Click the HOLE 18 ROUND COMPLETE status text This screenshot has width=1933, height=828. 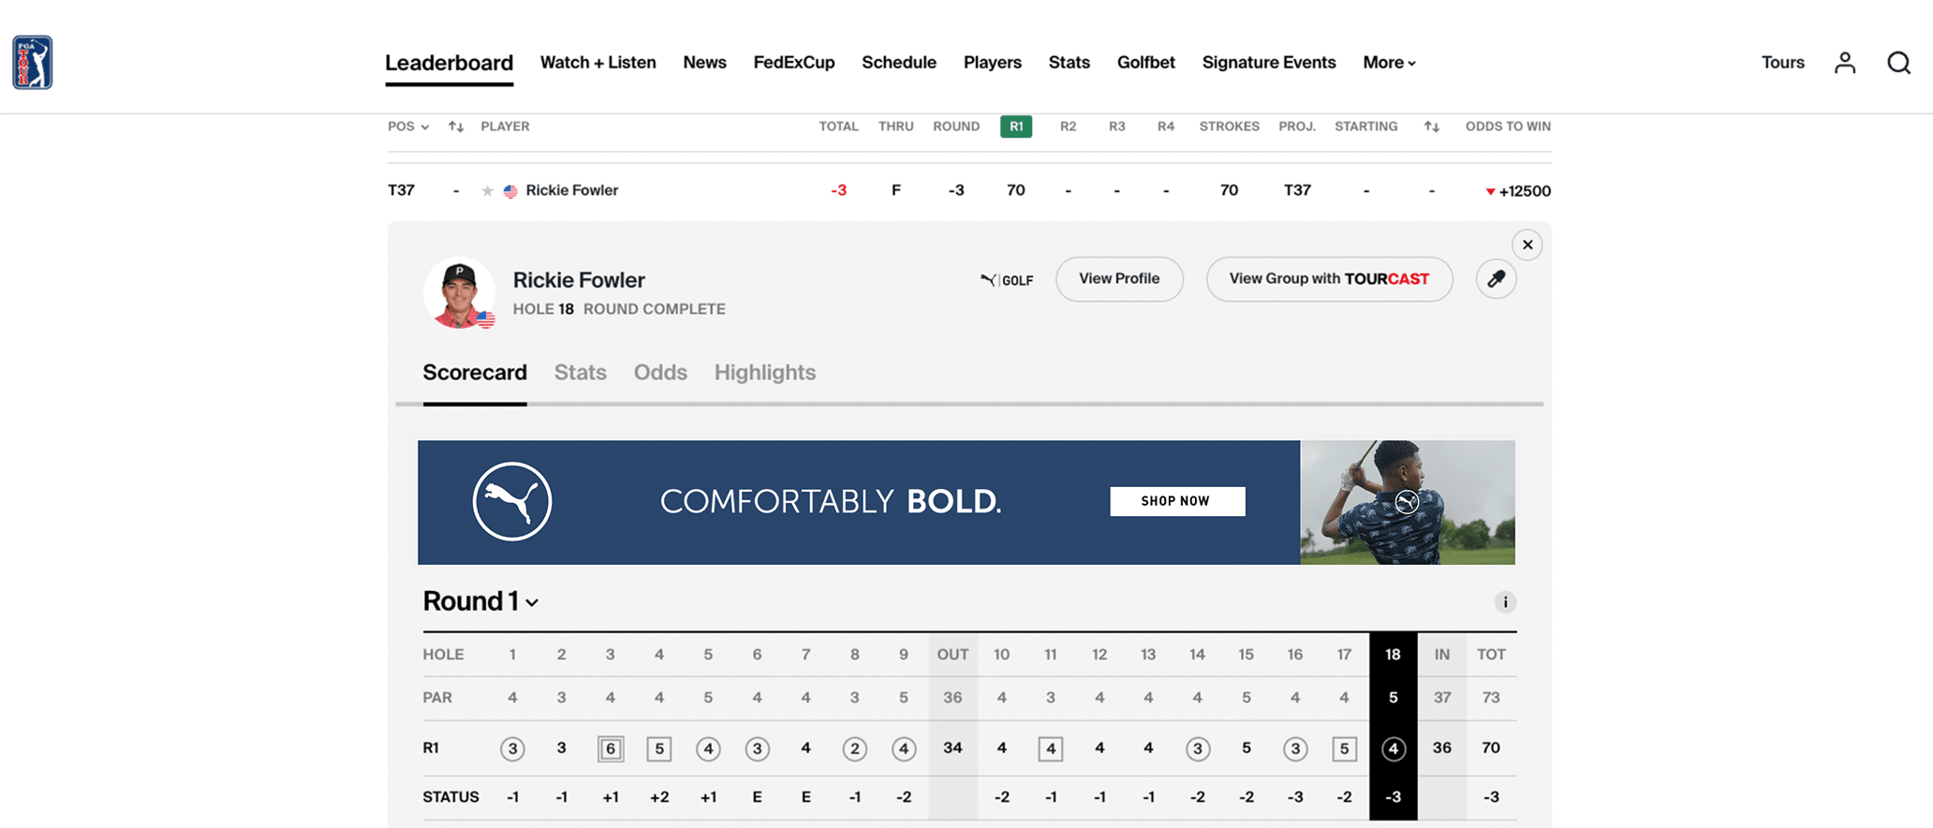[619, 309]
